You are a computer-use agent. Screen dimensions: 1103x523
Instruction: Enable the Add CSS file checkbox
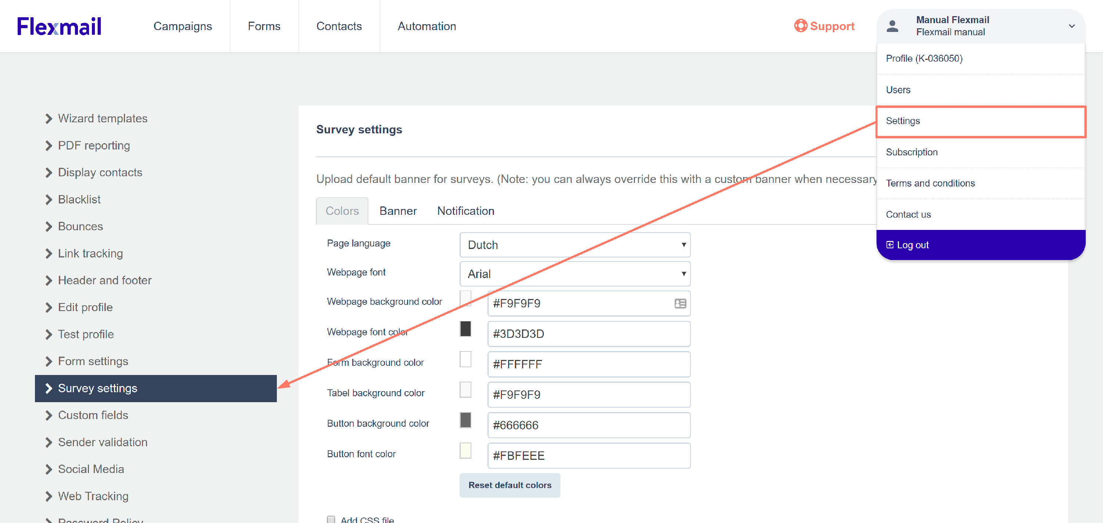[x=331, y=519]
